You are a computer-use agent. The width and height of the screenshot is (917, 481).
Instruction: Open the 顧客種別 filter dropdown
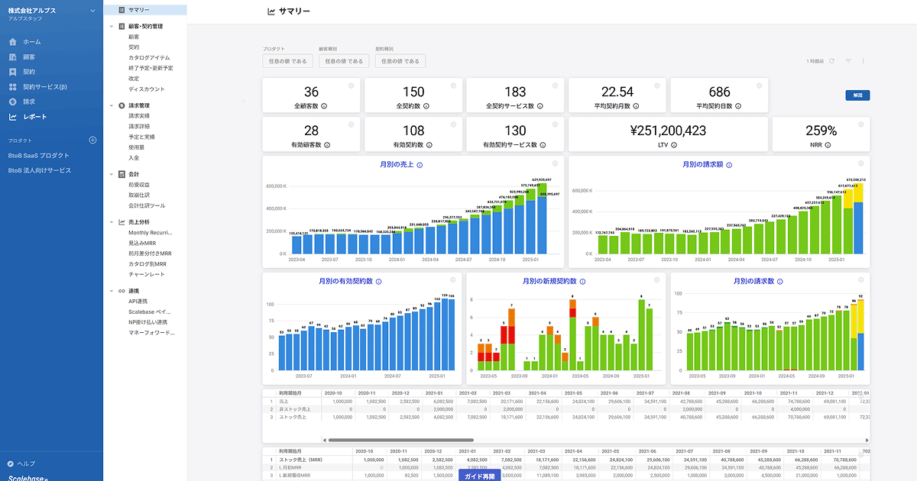(344, 61)
